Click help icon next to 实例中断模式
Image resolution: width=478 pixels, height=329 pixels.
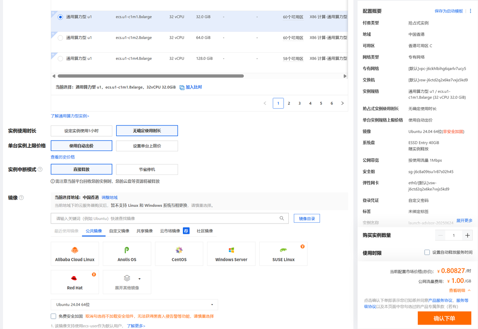tap(40, 169)
